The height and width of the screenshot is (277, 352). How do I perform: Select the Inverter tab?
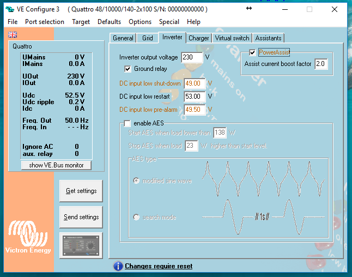(x=172, y=37)
